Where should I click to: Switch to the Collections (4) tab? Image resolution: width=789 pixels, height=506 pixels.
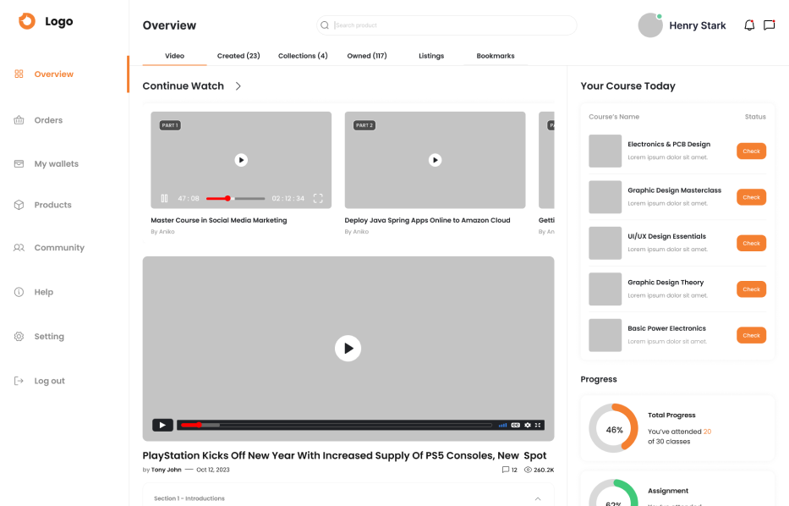tap(303, 56)
